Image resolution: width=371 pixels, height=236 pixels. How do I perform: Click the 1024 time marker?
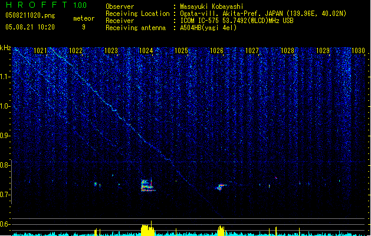146,51
